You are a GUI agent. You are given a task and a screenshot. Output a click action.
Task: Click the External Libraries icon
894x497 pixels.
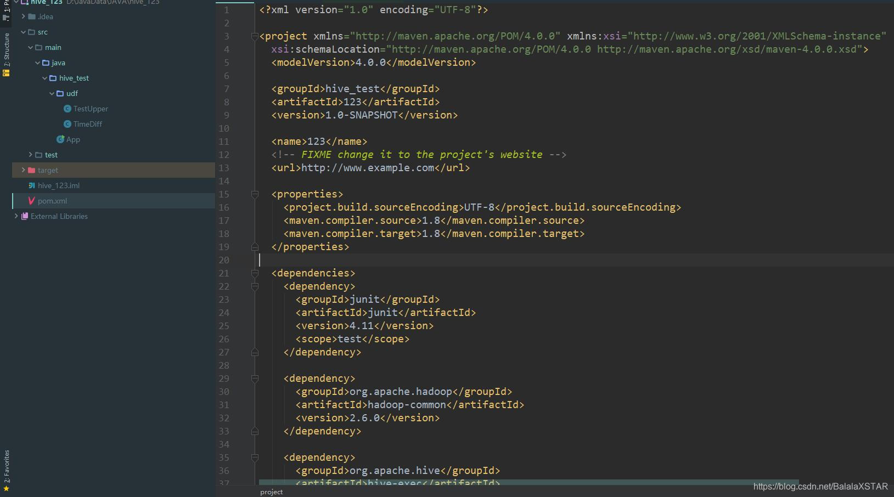(x=25, y=216)
